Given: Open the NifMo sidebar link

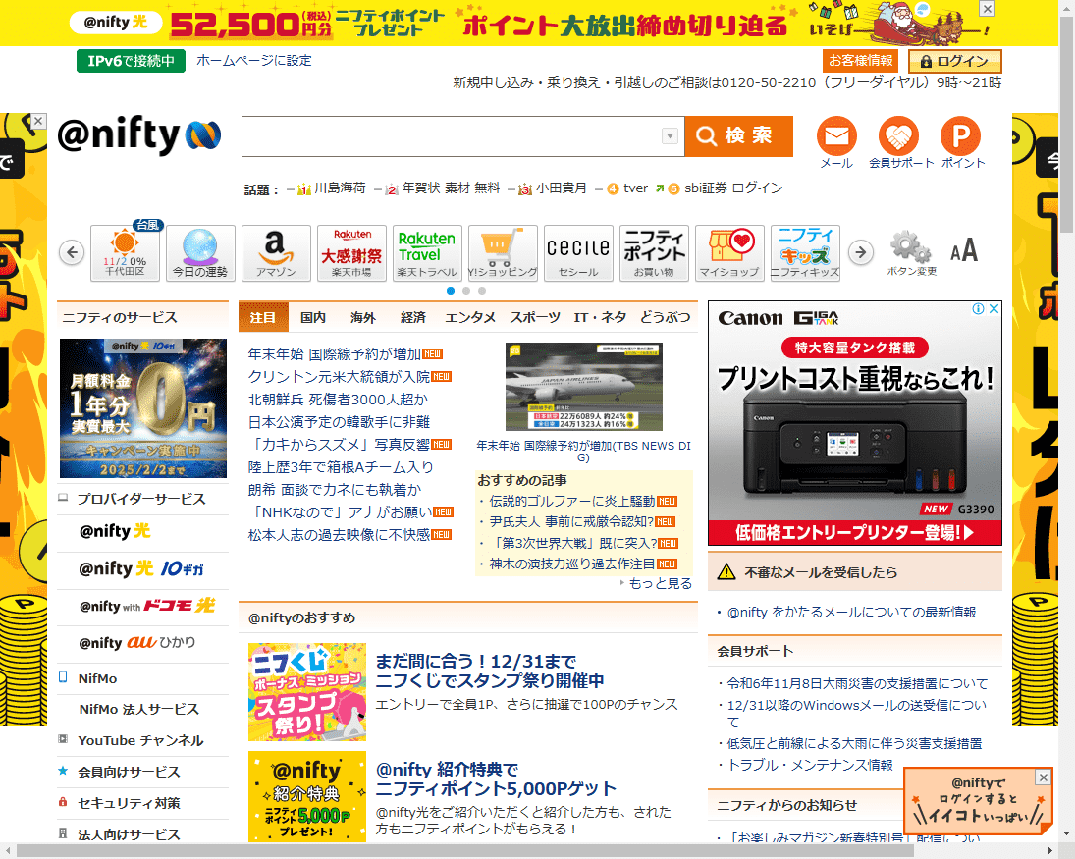Looking at the screenshot, I should coord(97,678).
